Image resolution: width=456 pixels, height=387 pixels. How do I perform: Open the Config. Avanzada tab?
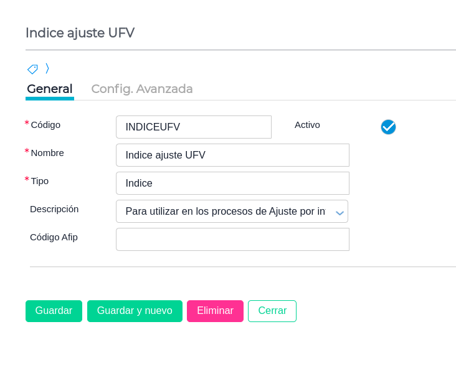(142, 89)
